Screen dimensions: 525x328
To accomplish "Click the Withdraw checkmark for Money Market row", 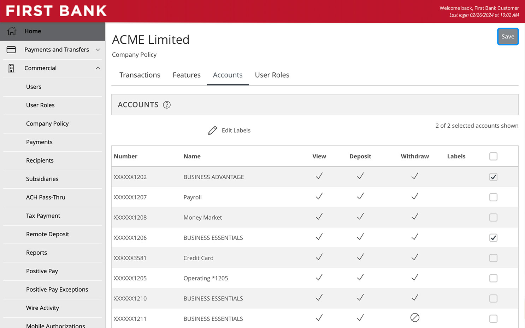I will (x=415, y=216).
